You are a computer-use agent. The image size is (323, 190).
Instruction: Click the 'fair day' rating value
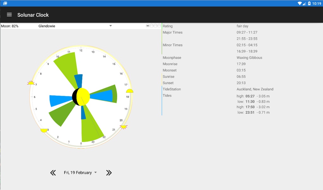coord(243,26)
